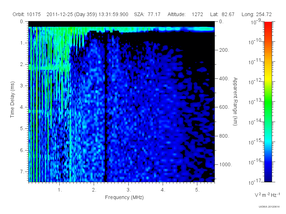Screen dimensions: 286x214
Task: Select the '5.' tick on Time Delay axis
Action: (x=22, y=128)
